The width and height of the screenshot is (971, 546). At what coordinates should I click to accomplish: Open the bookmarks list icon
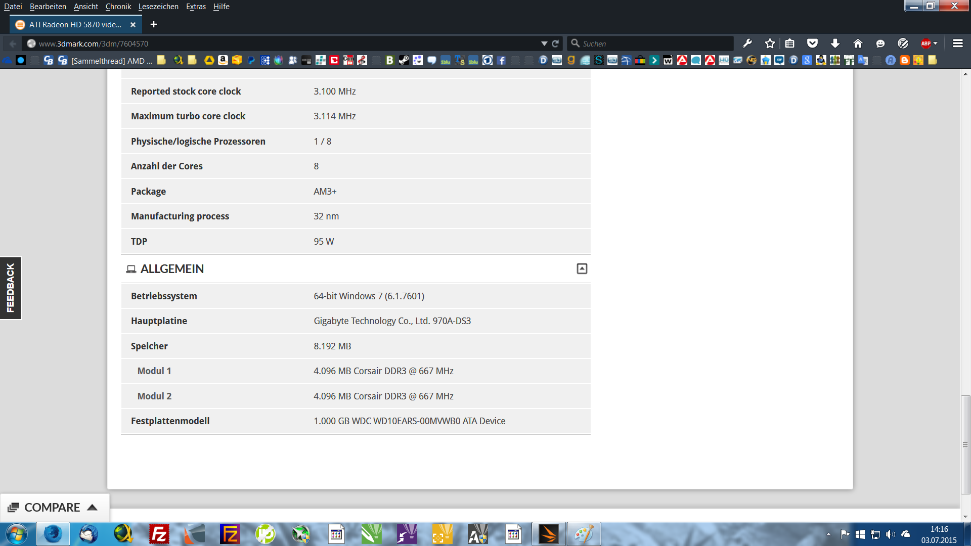790,43
